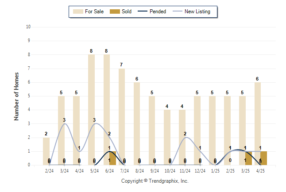Select the For Sale legend label

point(94,12)
